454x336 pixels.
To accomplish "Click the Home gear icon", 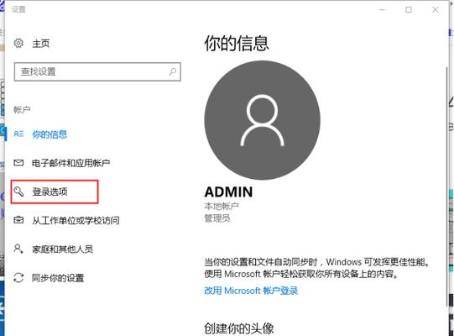I will coord(18,43).
